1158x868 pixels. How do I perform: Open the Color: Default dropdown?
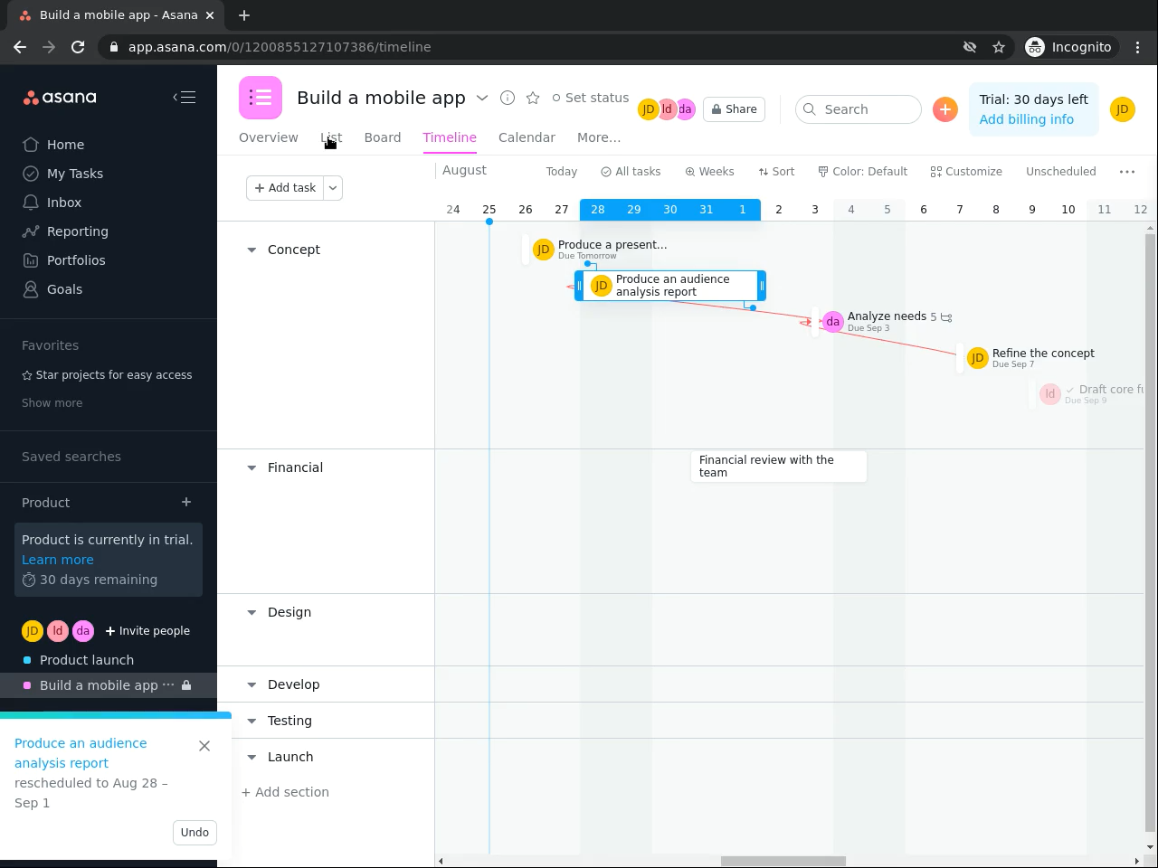pos(862,172)
